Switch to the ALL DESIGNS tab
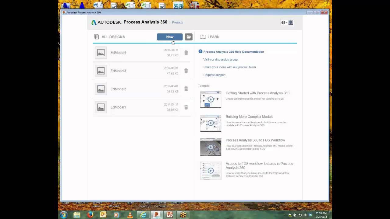The width and height of the screenshot is (390, 219). [x=110, y=37]
